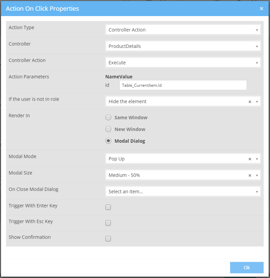This screenshot has width=270, height=278.
Task: Open the Action Type dropdown arrow
Action: pyautogui.click(x=257, y=29)
